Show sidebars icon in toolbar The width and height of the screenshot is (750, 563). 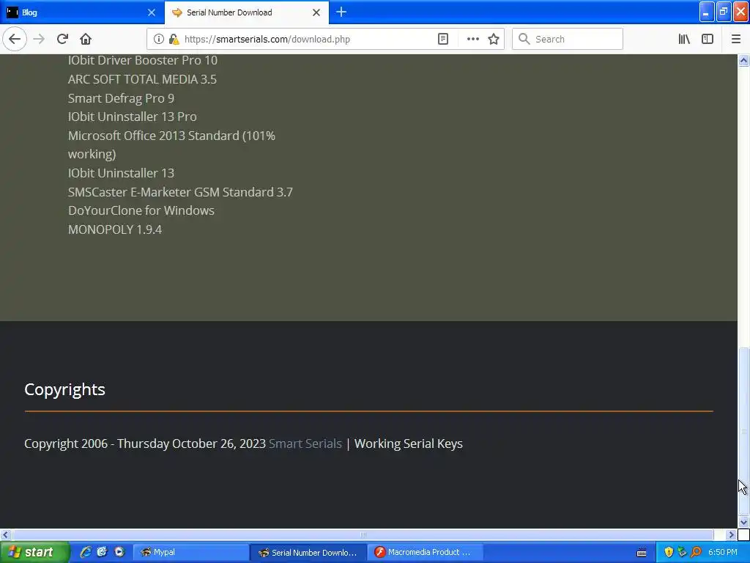708,40
